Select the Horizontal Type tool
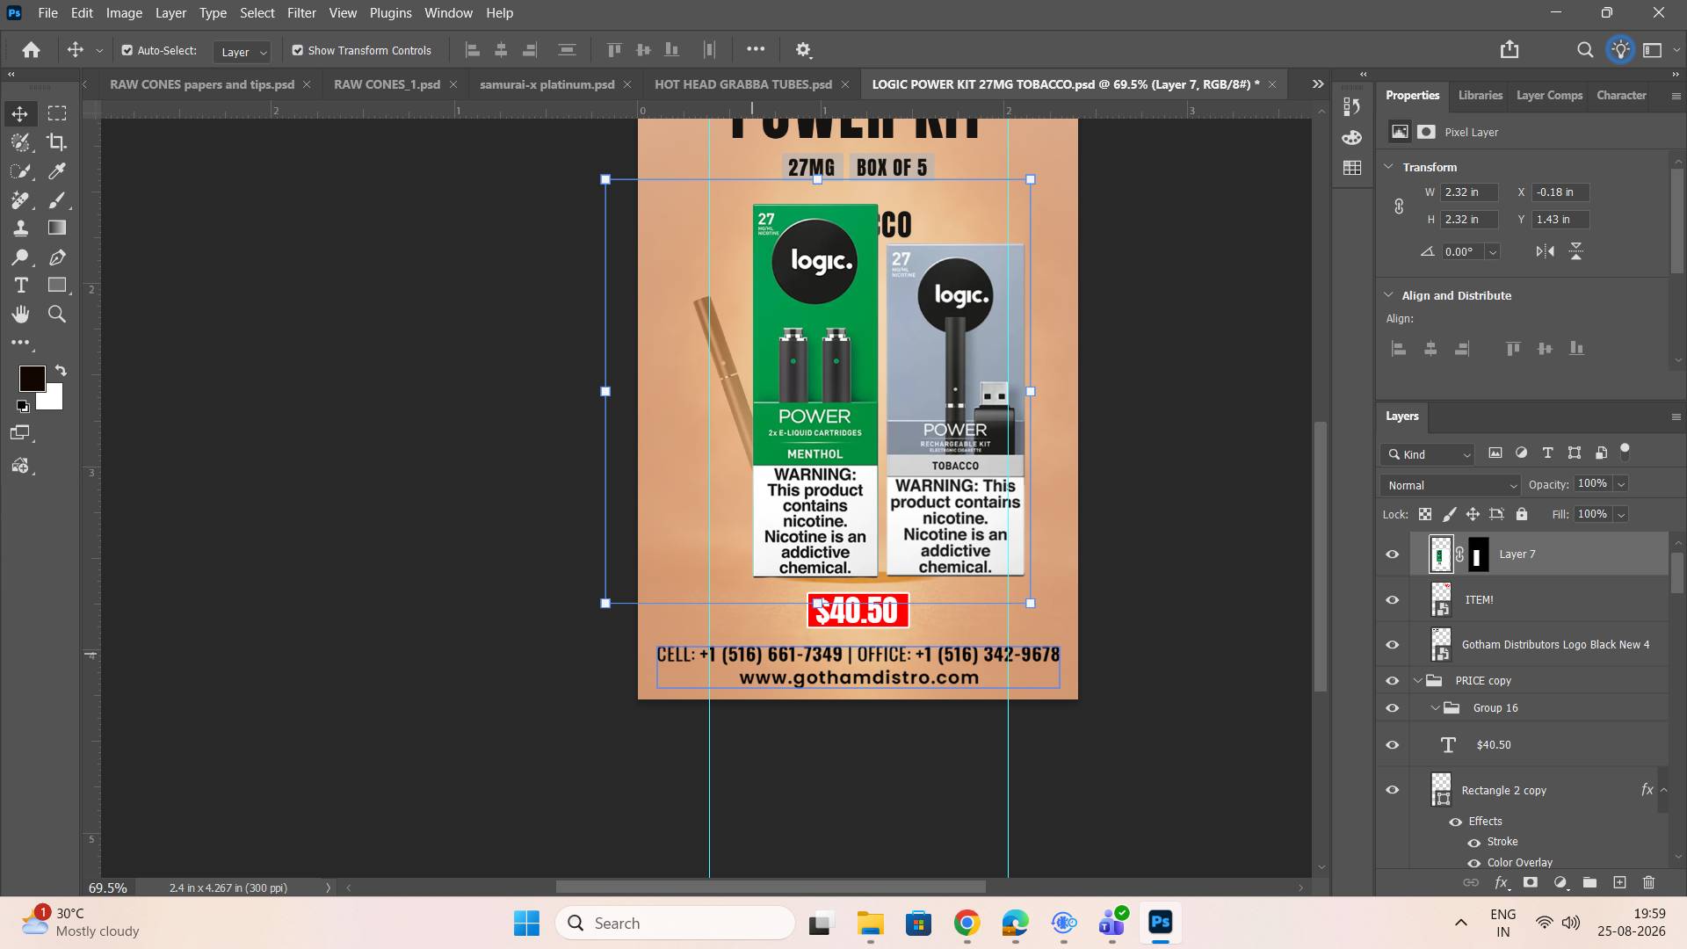The width and height of the screenshot is (1687, 949). (21, 286)
